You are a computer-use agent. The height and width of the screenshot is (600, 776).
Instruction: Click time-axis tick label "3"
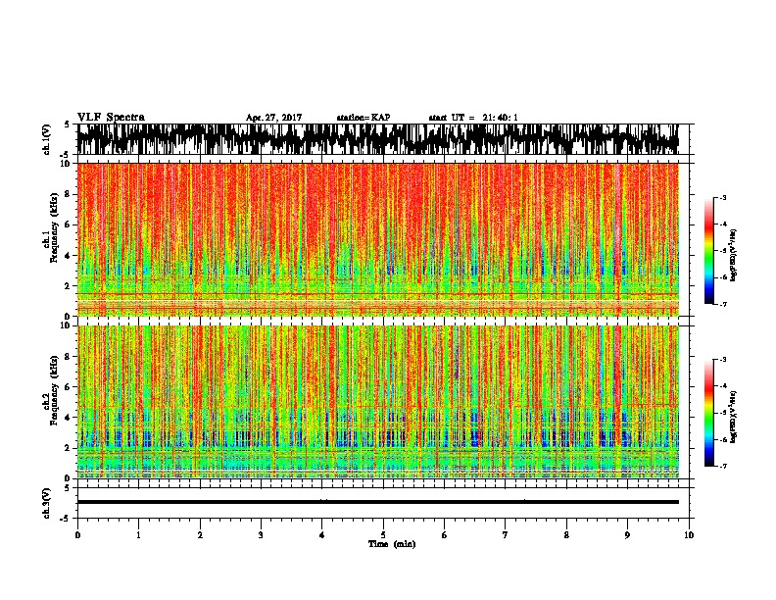261,535
